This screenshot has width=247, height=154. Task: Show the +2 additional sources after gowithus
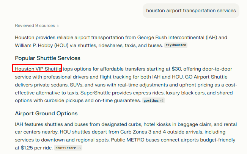(162, 101)
